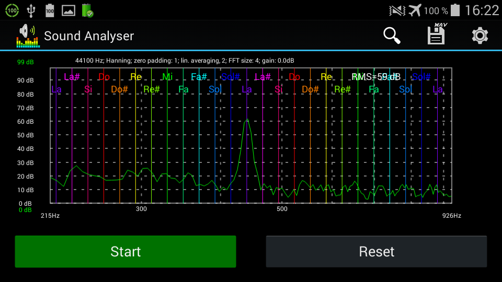This screenshot has height=282, width=502.
Task: Tap the airplane mode status icon
Action: [415, 10]
